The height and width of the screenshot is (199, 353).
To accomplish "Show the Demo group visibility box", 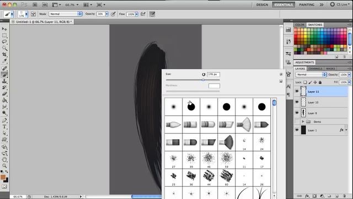I will click(x=297, y=122).
